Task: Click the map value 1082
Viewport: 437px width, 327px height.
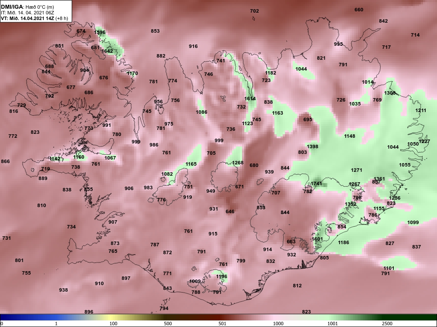Action: pos(167,174)
